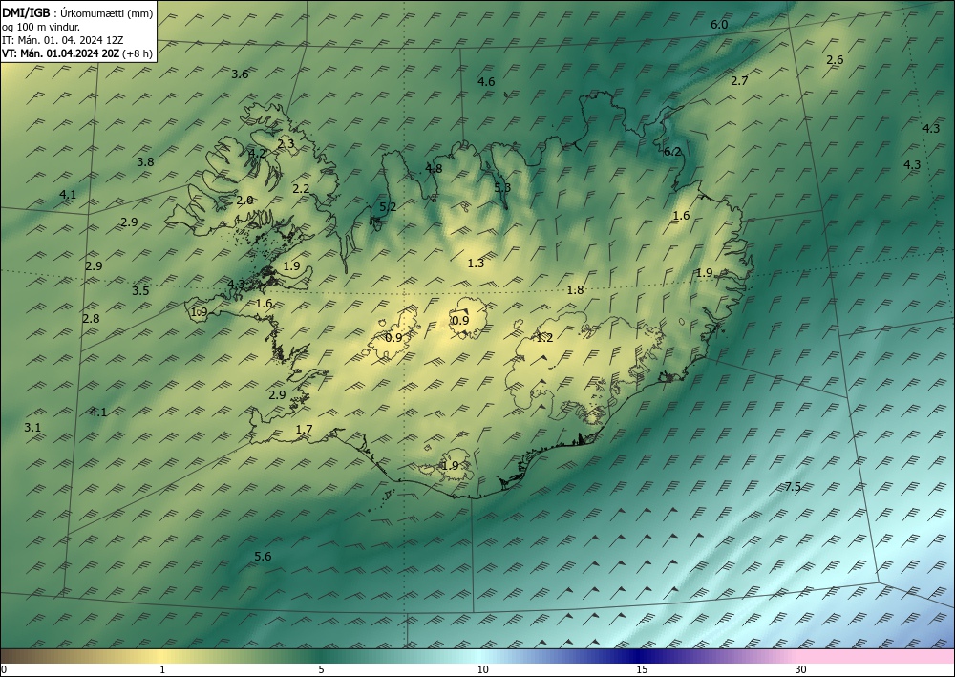This screenshot has width=955, height=677.
Task: Click the color scale tick label 10
Action: coord(482,670)
